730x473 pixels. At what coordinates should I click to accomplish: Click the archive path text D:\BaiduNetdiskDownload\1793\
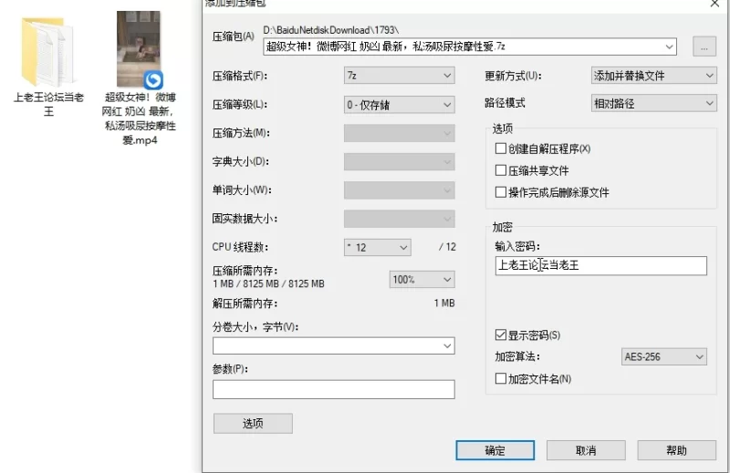[x=330, y=30]
